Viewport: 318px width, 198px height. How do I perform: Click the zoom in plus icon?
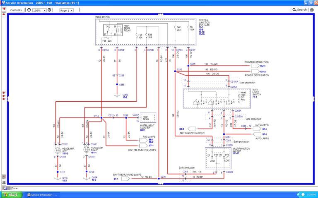pos(49,10)
